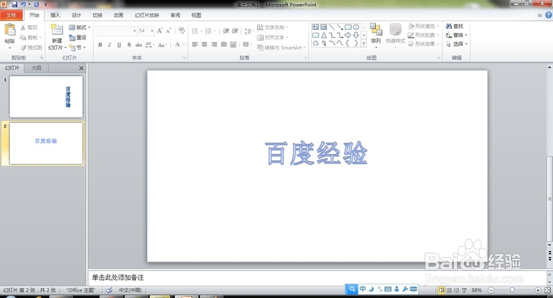The width and height of the screenshot is (553, 298).
Task: Decrease font size with the shrink icon
Action: (169, 31)
